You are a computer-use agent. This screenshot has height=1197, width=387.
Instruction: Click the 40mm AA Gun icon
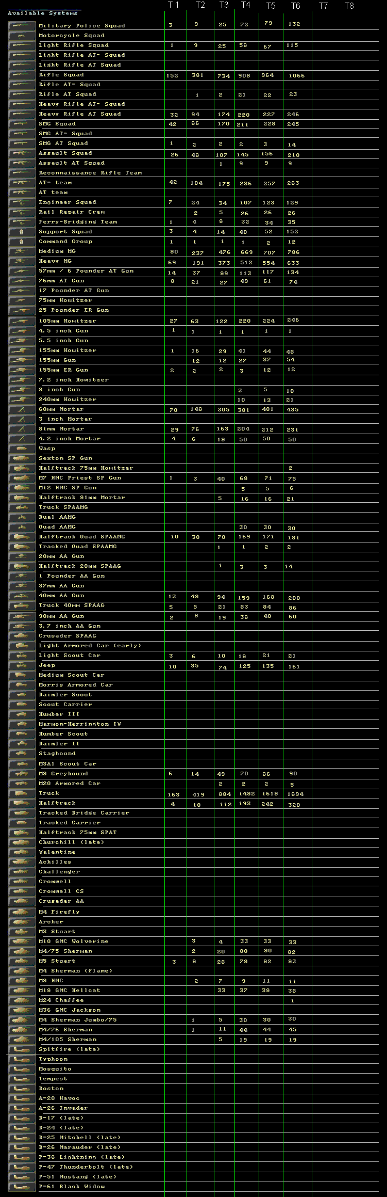pos(22,595)
